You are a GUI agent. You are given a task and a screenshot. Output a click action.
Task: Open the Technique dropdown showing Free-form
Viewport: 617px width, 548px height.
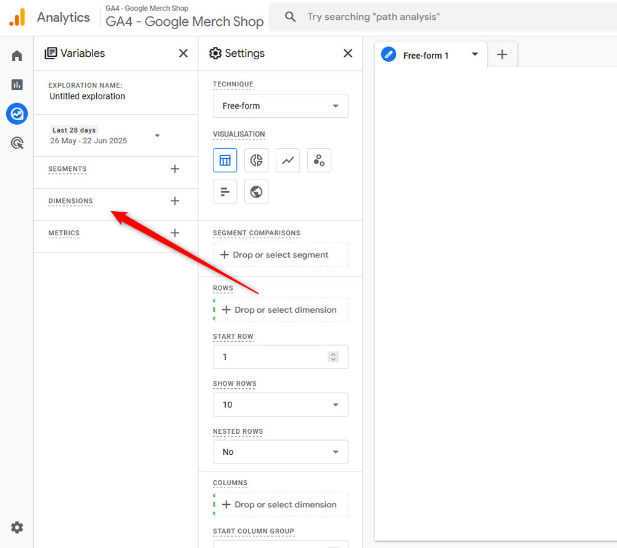(280, 106)
